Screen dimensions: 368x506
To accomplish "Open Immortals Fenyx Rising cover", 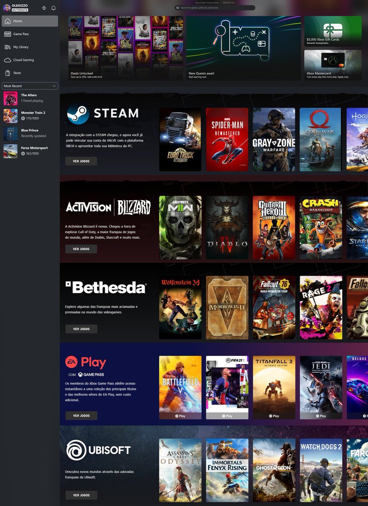I will tap(227, 471).
